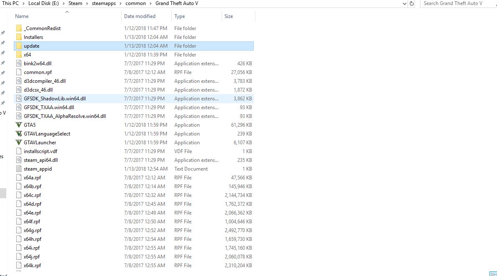Click the d3dcsx_46.dll file icon
This screenshot has height=276, width=497.
click(x=19, y=90)
